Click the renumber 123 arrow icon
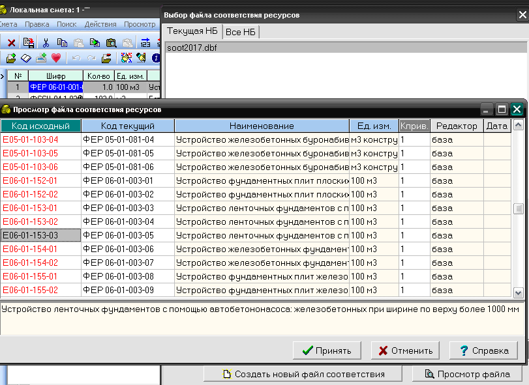Image resolution: width=529 pixels, height=385 pixels. tap(145, 43)
